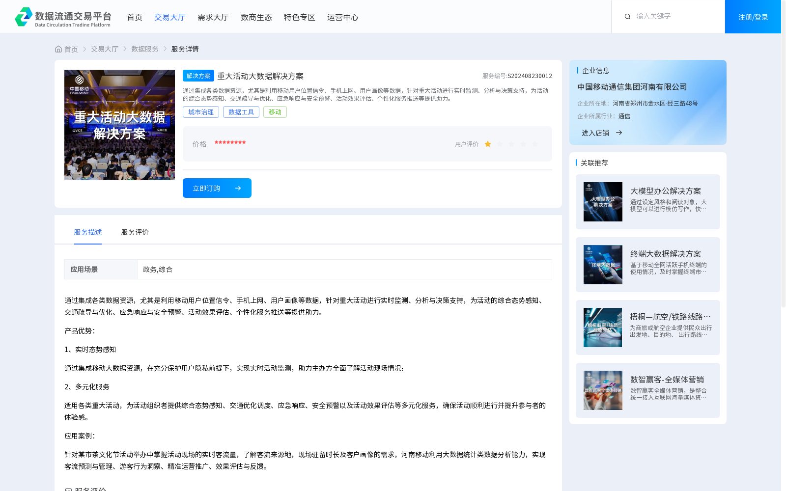The width and height of the screenshot is (786, 491).
Task: Click 数智赢客-全媒体营销 title
Action: click(667, 380)
